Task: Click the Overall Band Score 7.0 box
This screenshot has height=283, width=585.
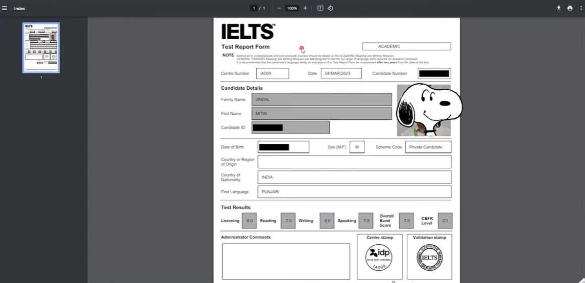Action: (x=406, y=221)
